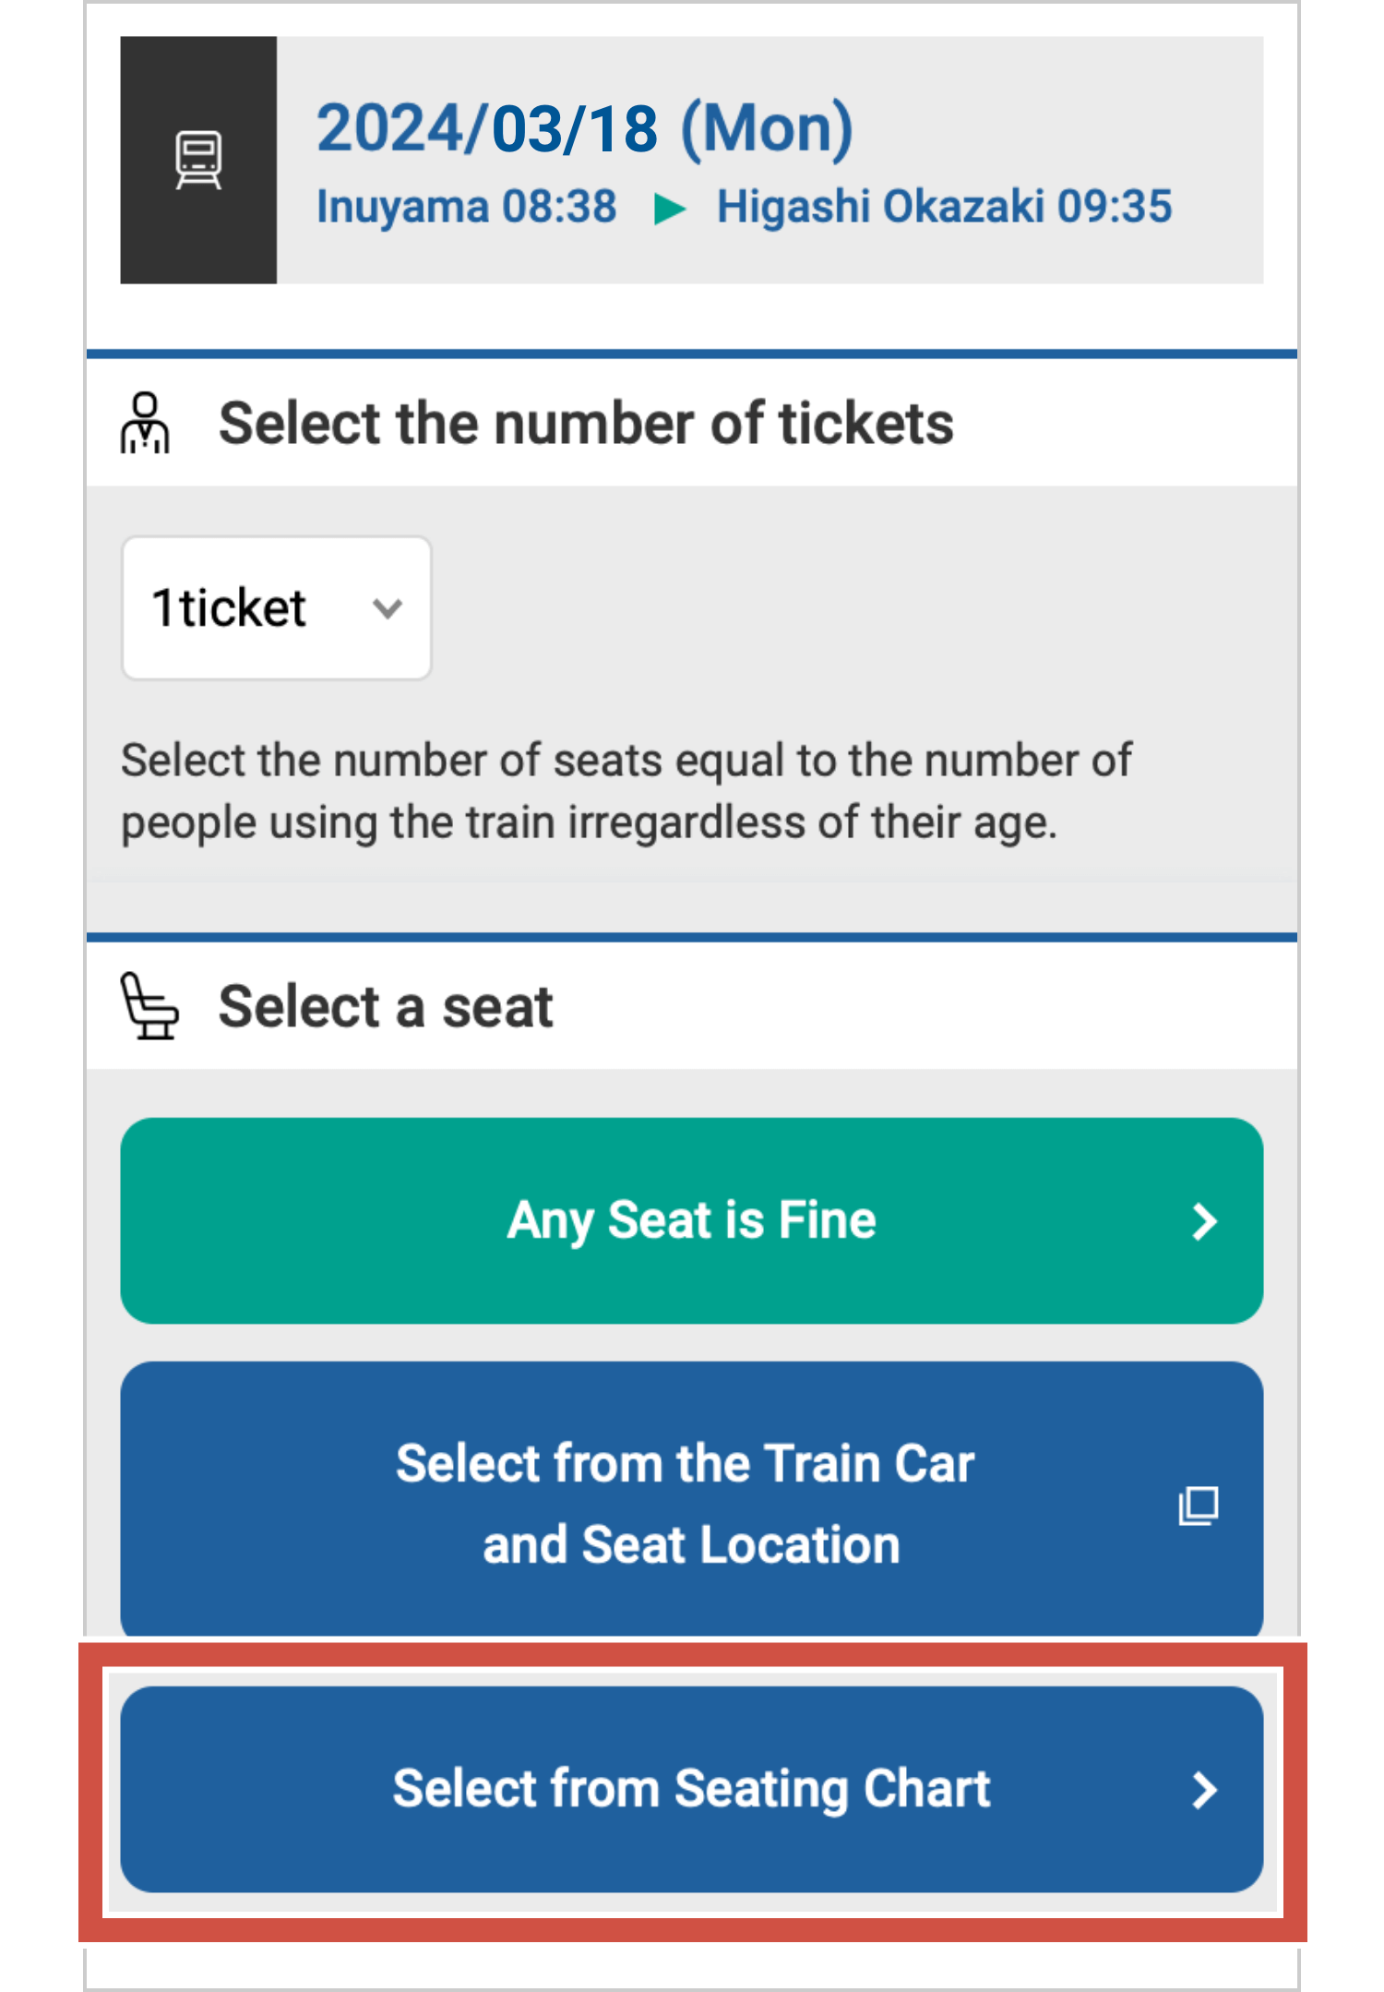1384x1992 pixels.
Task: Open Select from the Train Car and Seat Location
Action: 685,1503
